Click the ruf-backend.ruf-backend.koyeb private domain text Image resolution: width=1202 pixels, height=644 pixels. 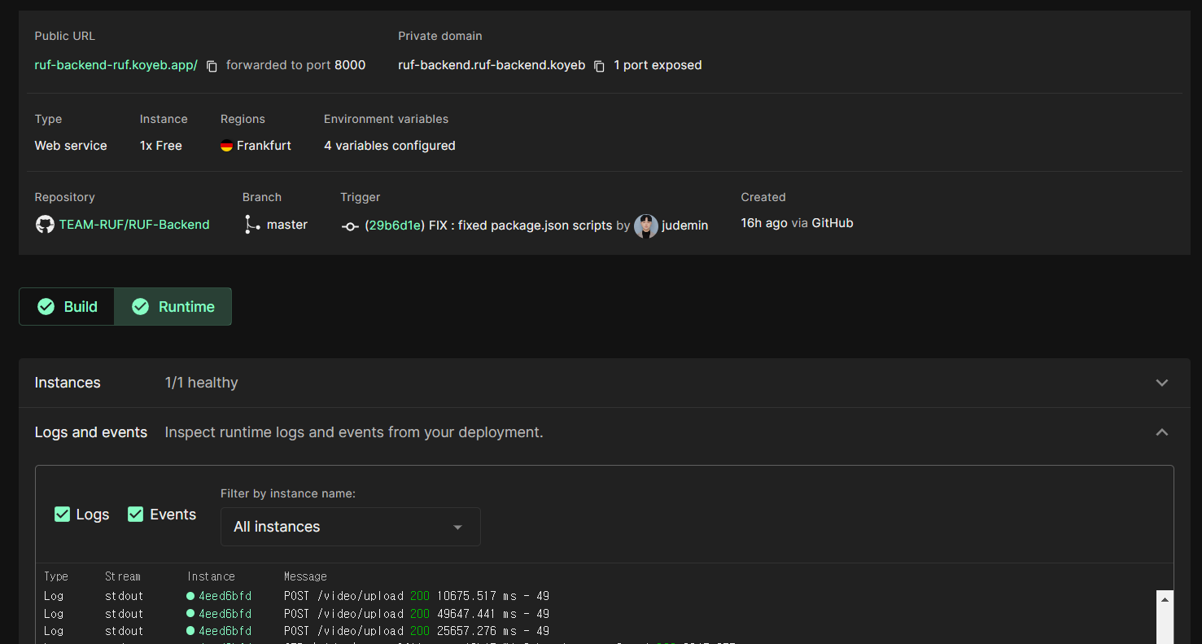point(492,65)
